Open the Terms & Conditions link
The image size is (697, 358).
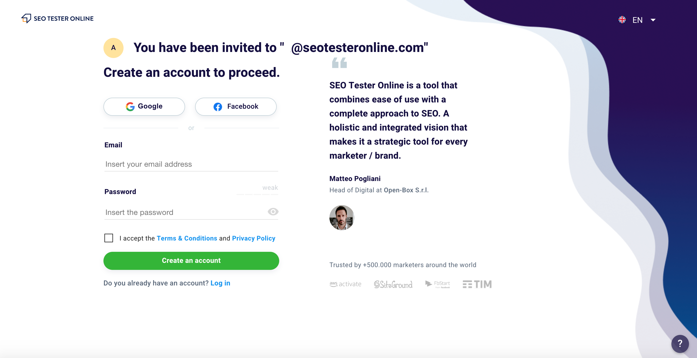click(x=187, y=238)
